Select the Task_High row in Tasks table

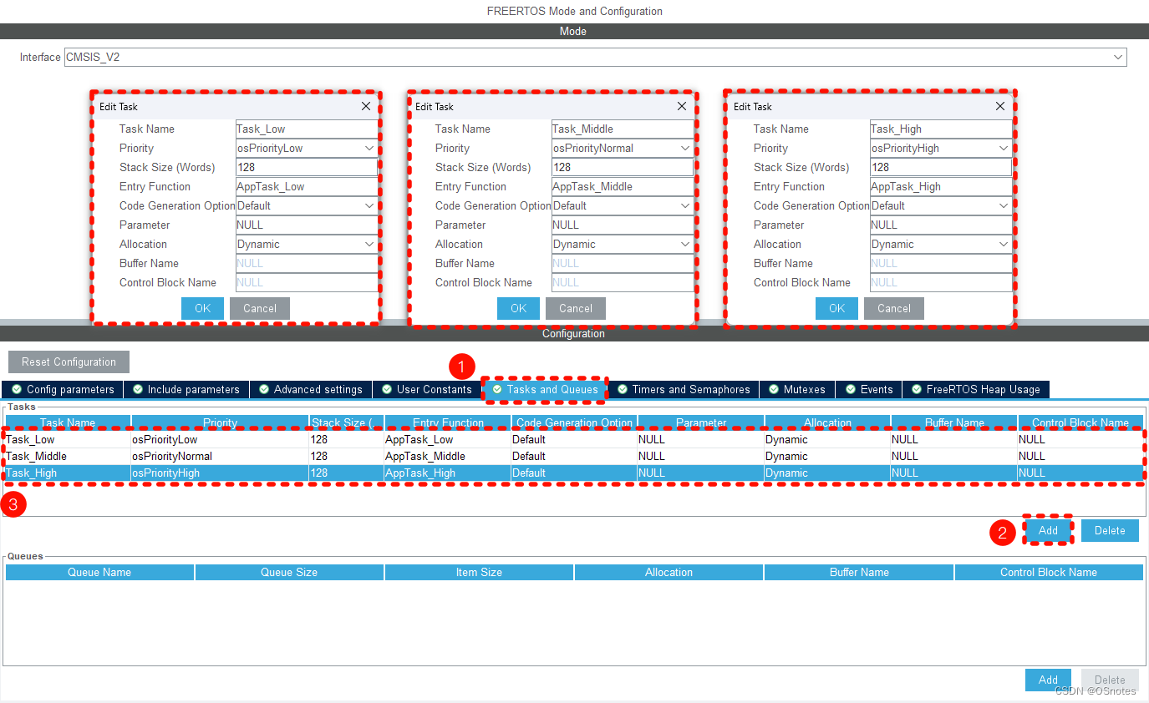[574, 473]
